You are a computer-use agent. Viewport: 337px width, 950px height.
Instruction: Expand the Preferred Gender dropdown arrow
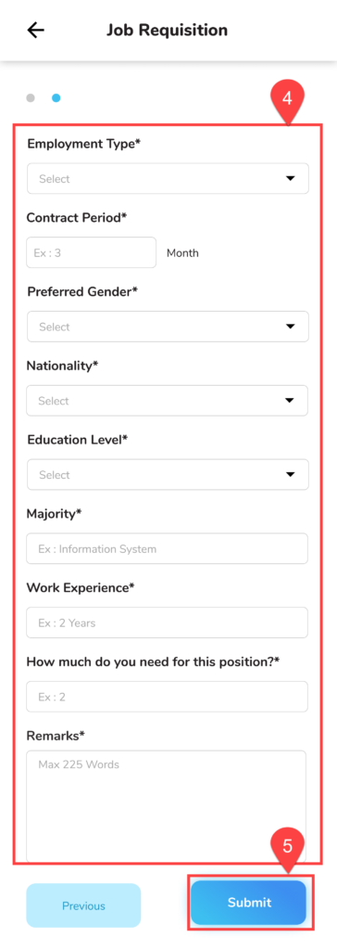290,327
